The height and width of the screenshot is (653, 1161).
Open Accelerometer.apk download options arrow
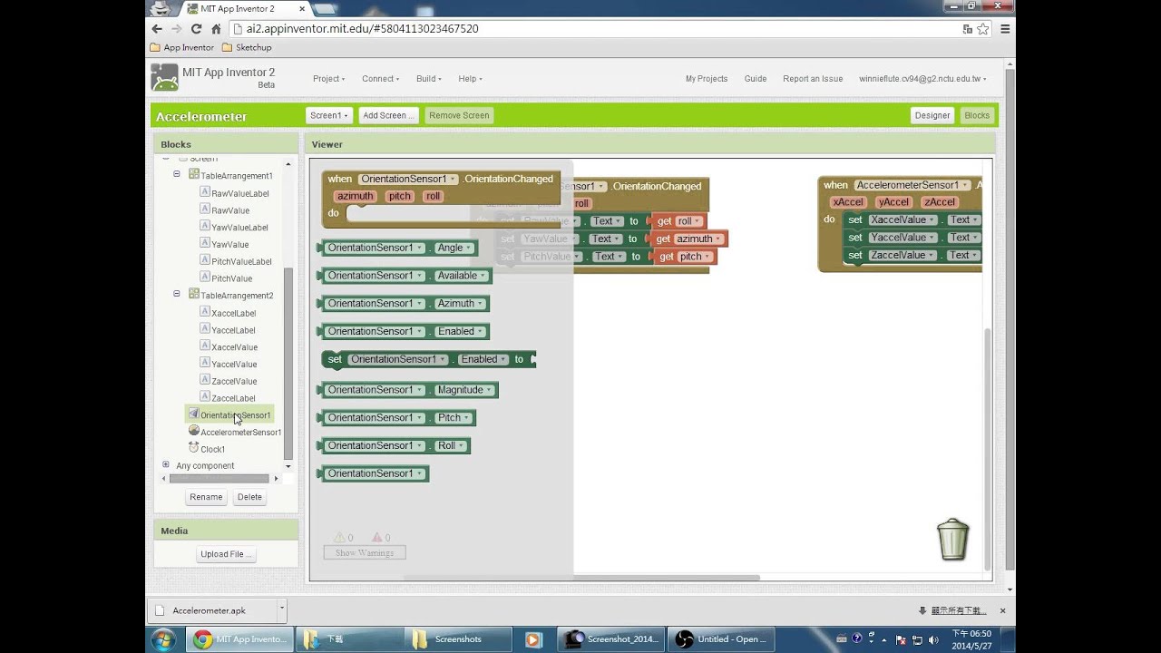pyautogui.click(x=282, y=609)
